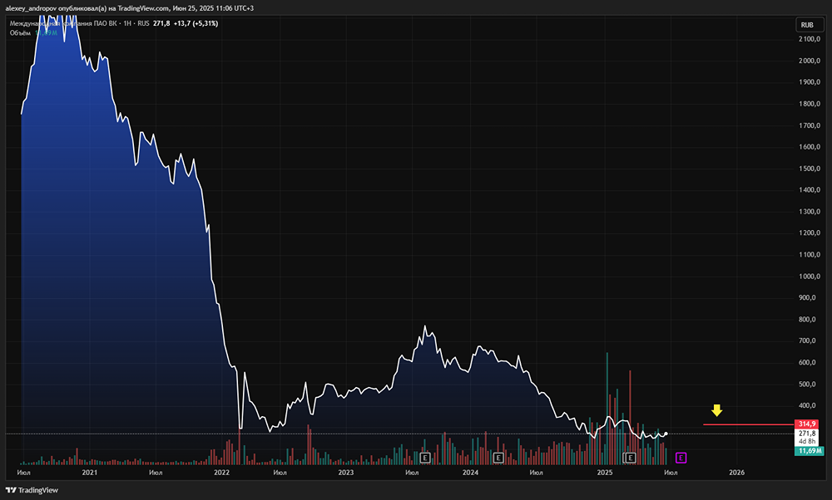Click the earnings E marker just before 2024
The width and height of the screenshot is (832, 500).
[x=498, y=458]
